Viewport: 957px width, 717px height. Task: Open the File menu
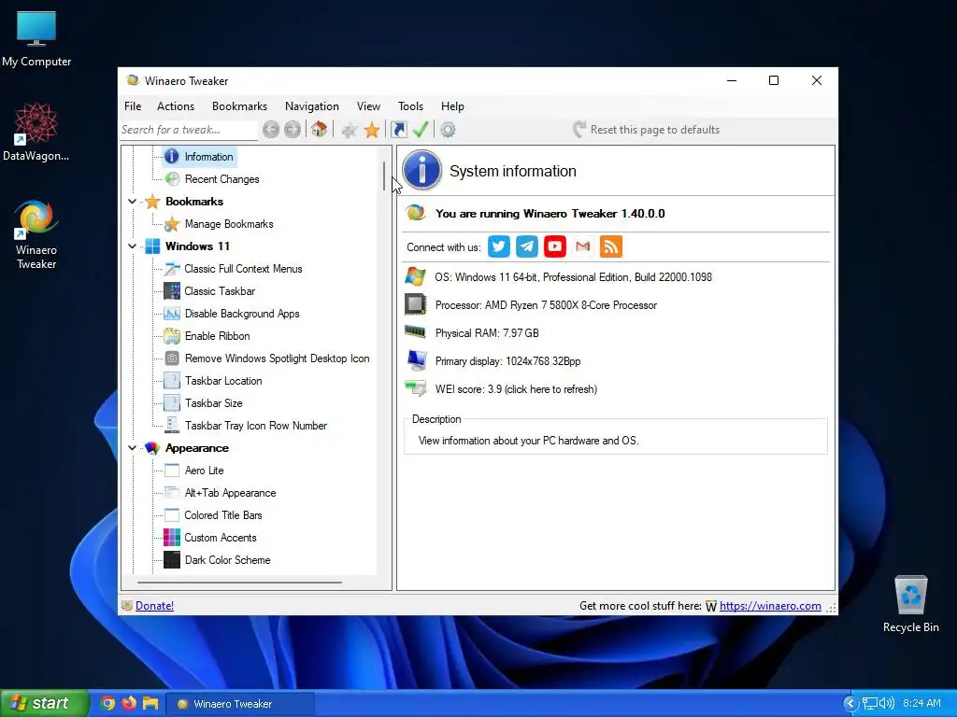coord(133,106)
